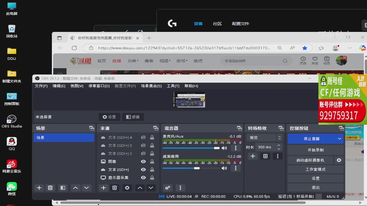Open Douyu 分类 dropdown in navigation

133,61
